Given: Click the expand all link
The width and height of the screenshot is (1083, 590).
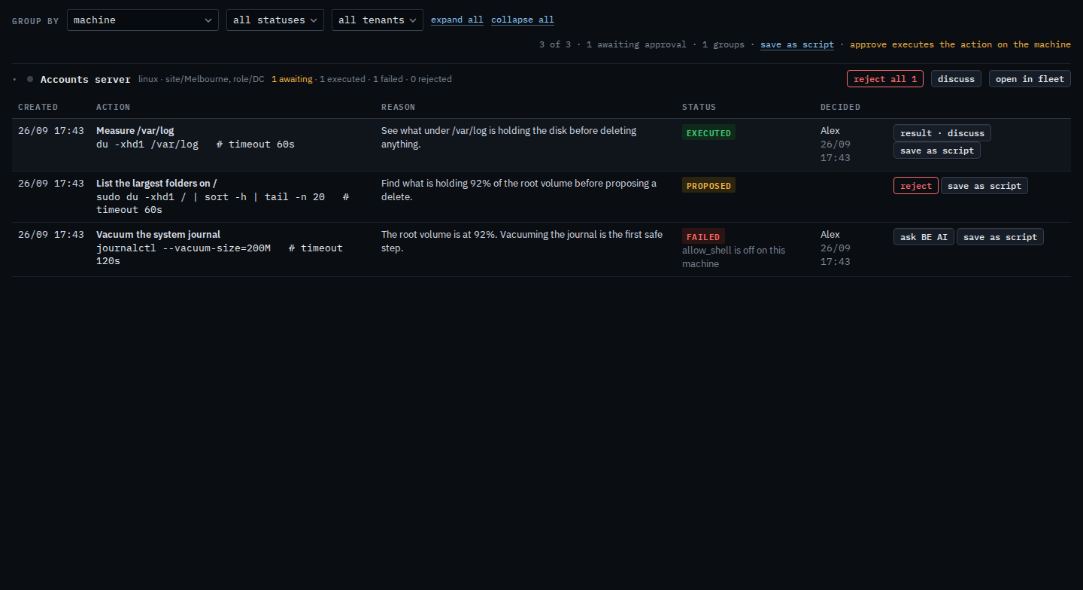Looking at the screenshot, I should [457, 20].
